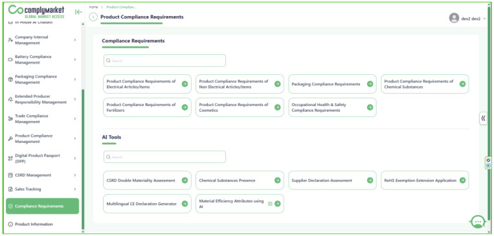Expand the Digital Product Passport (DPP) chevron

pyautogui.click(x=75, y=158)
